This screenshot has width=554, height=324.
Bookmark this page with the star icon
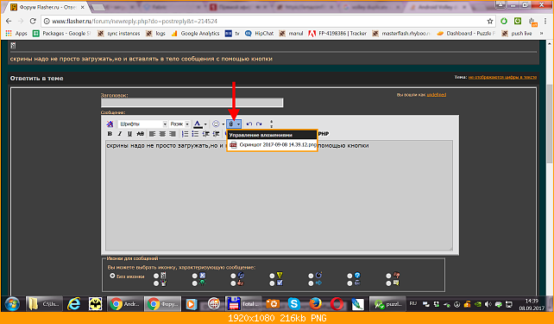(489, 22)
